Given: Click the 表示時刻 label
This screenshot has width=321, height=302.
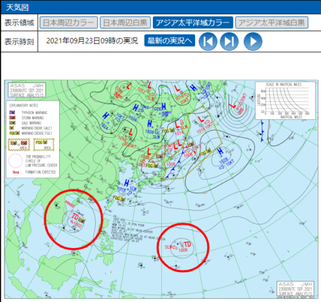Looking at the screenshot, I should pos(19,42).
